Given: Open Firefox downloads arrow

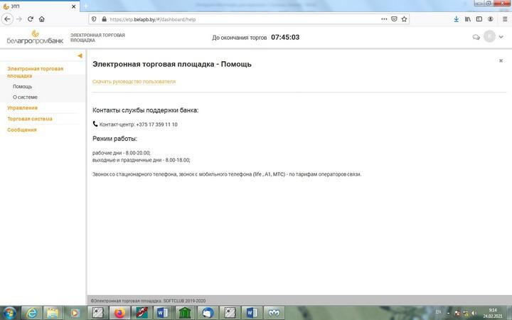Looking at the screenshot, I should pos(456,19).
